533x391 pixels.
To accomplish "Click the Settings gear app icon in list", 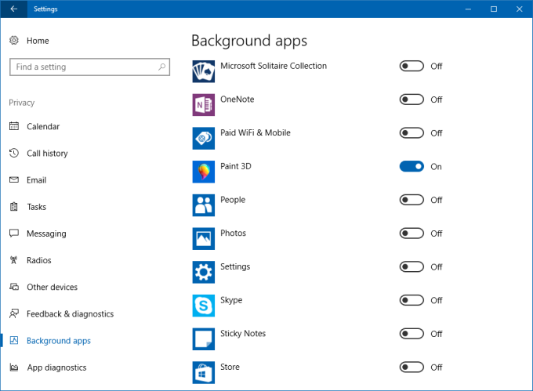I will [203, 272].
